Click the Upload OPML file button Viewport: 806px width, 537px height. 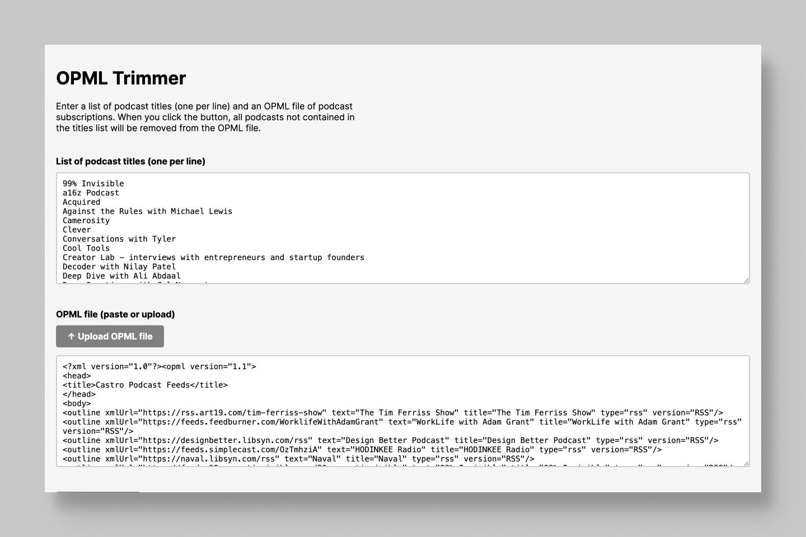(110, 336)
